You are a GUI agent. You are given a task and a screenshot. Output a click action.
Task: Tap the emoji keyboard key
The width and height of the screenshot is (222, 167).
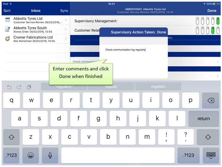click(31, 155)
